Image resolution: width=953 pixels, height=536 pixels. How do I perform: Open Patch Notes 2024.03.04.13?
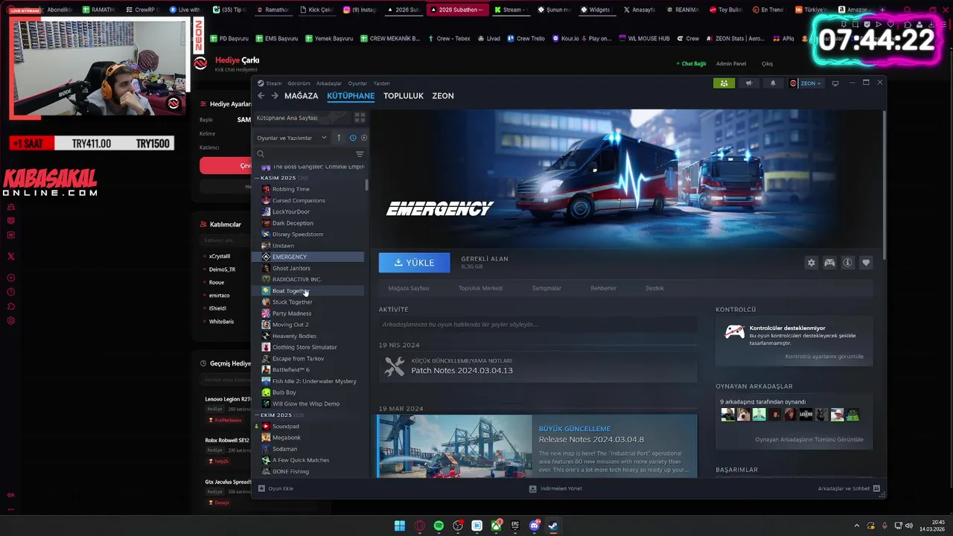(462, 370)
